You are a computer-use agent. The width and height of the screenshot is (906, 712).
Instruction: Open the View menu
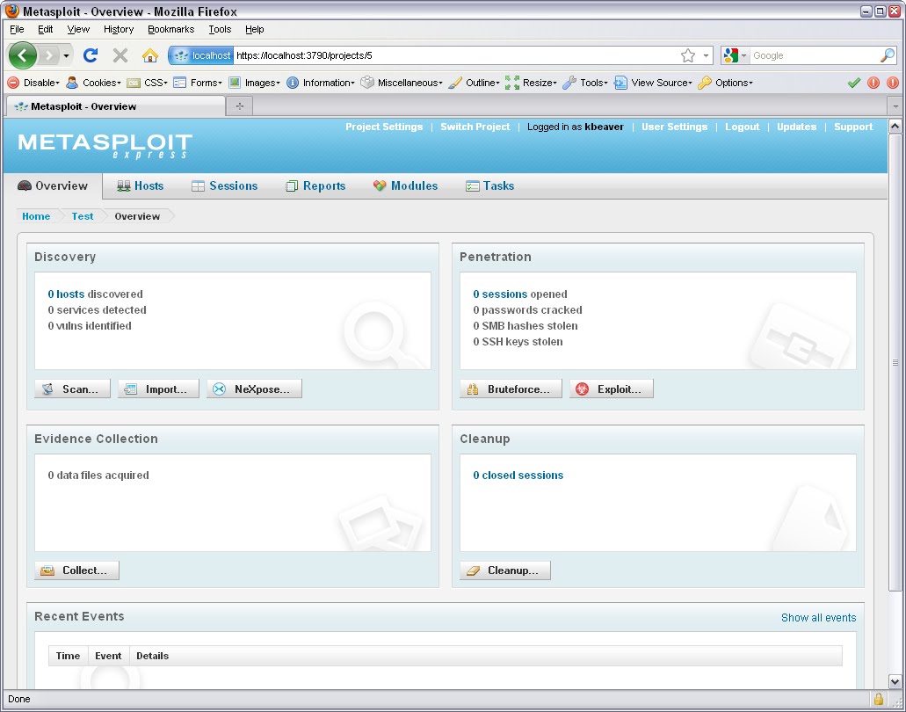78,29
